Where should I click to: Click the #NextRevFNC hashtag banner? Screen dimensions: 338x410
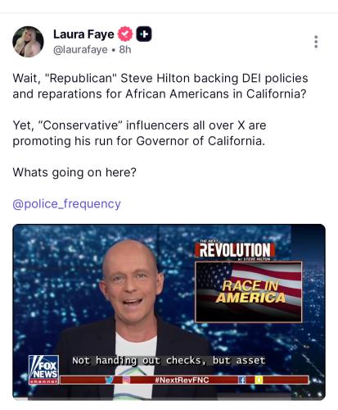click(182, 380)
